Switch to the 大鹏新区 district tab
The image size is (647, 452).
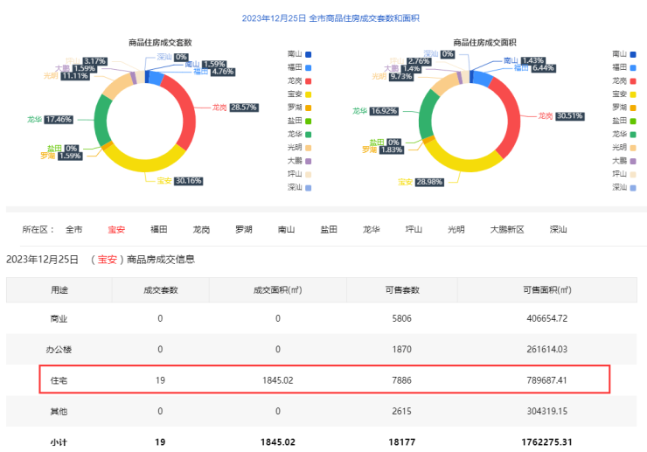[x=506, y=230]
